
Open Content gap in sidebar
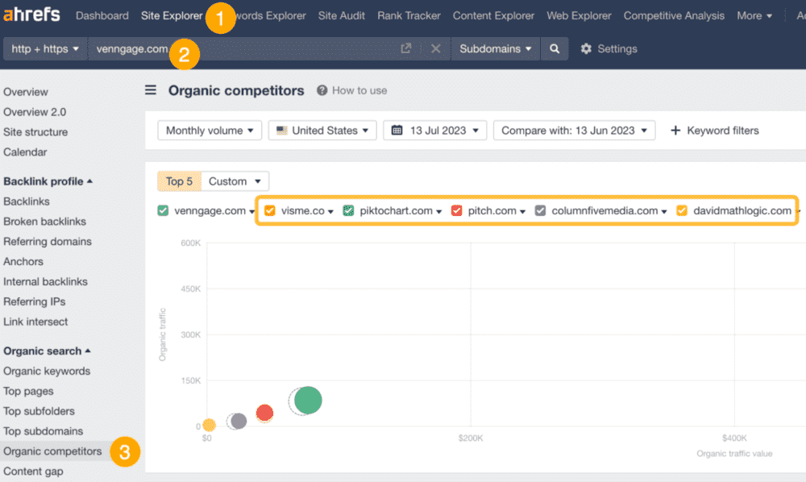33,472
